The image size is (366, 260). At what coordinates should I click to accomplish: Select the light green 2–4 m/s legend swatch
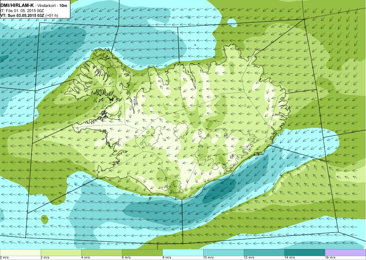[61, 253]
